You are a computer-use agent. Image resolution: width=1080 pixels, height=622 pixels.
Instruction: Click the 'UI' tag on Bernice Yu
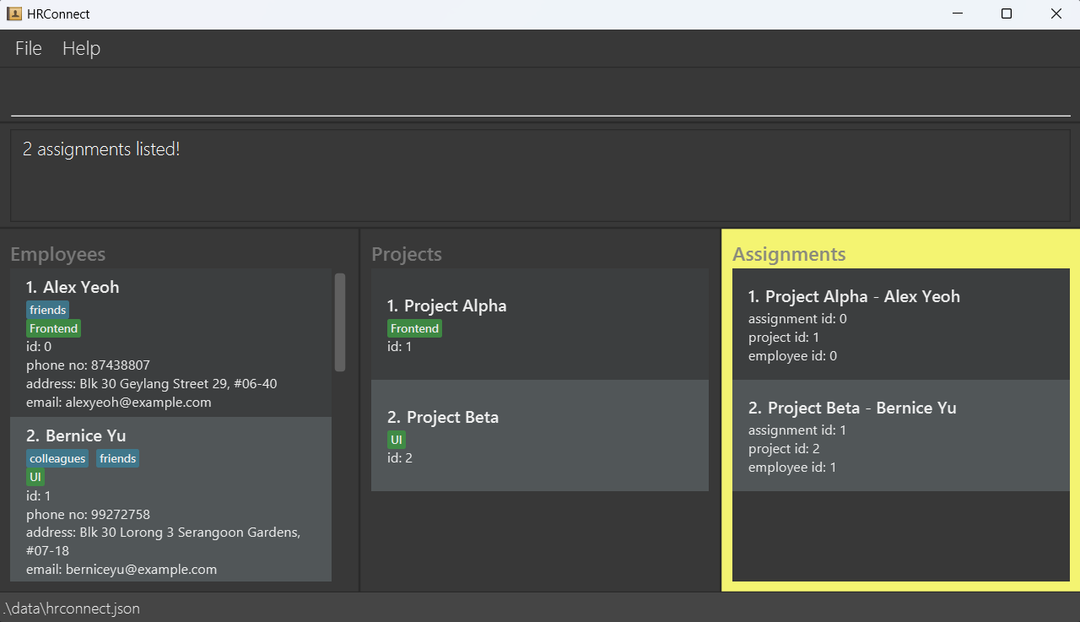pos(35,477)
